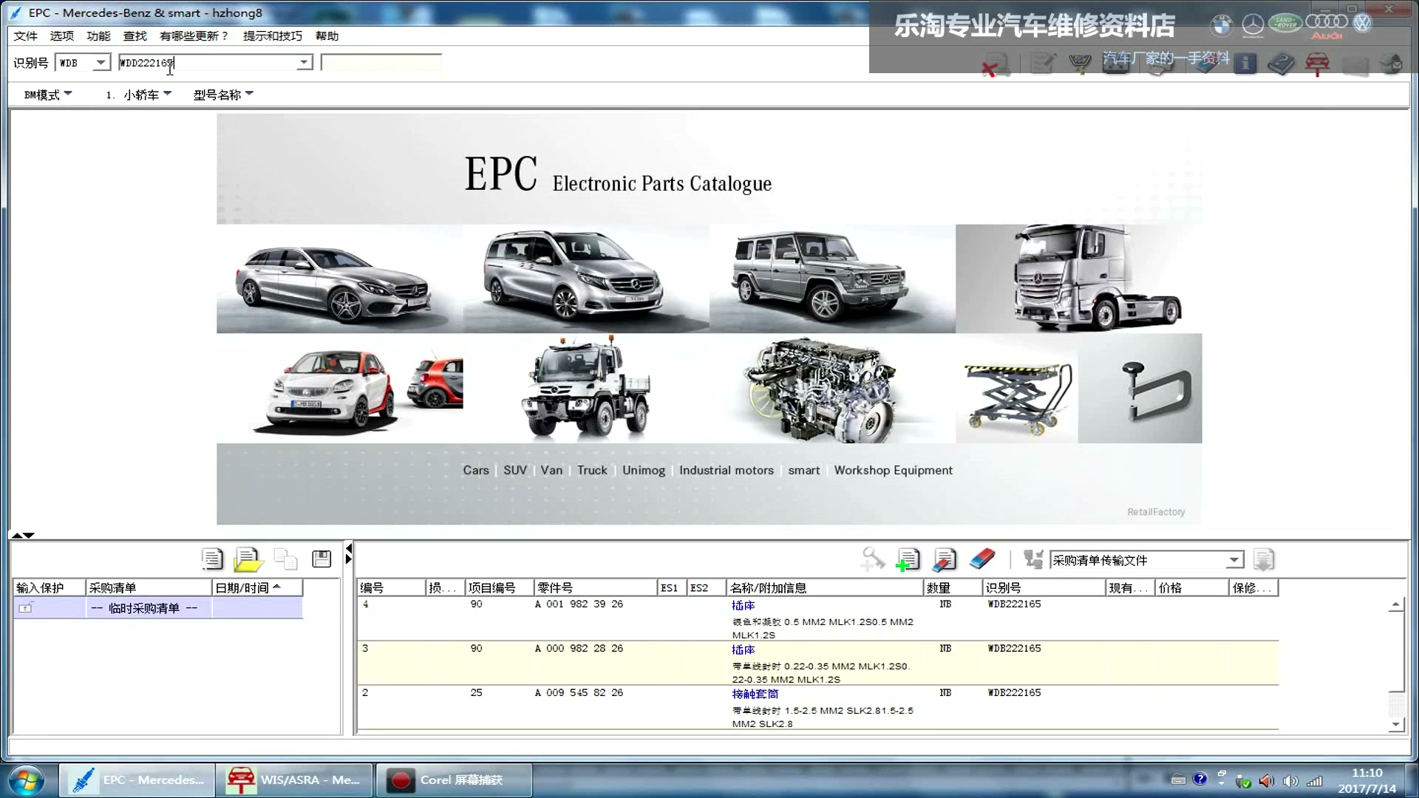Click the blue help tray icon

point(1200,779)
